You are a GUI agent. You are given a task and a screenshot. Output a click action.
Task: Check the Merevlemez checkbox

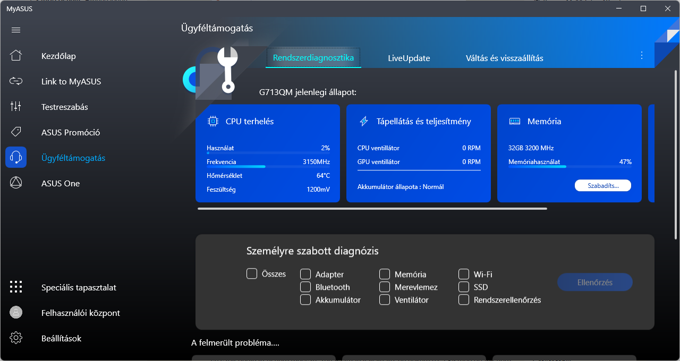click(385, 287)
